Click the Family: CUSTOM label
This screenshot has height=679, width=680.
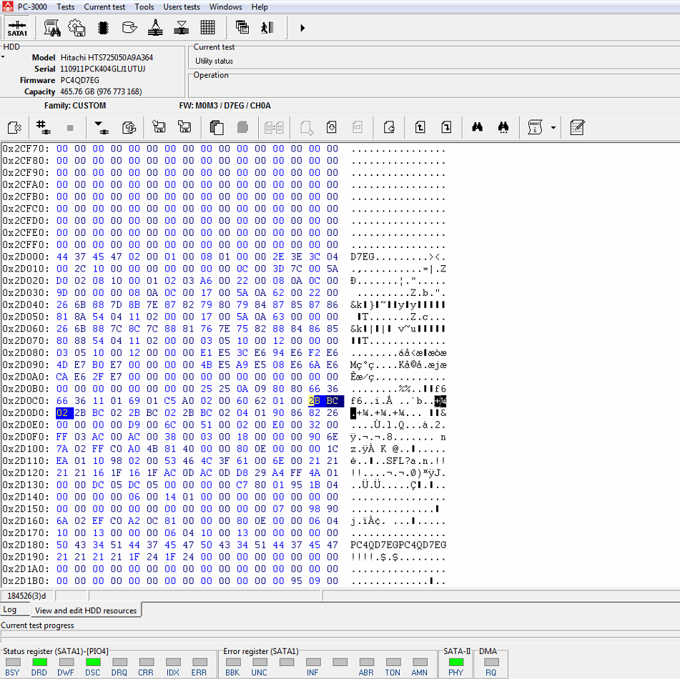pos(75,105)
